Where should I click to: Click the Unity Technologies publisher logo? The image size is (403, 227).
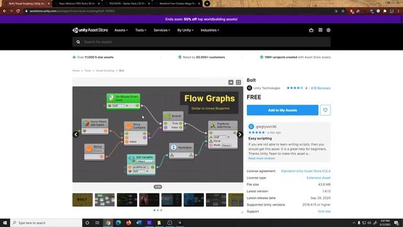(x=249, y=88)
